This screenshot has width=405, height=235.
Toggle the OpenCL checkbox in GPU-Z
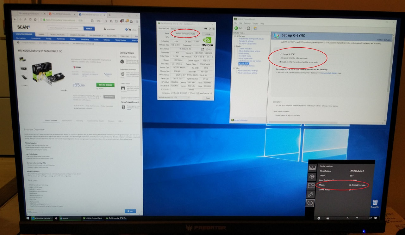pyautogui.click(x=172, y=93)
